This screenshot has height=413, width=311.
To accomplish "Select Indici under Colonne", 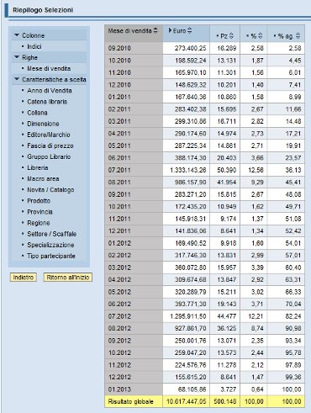I will pos(34,46).
